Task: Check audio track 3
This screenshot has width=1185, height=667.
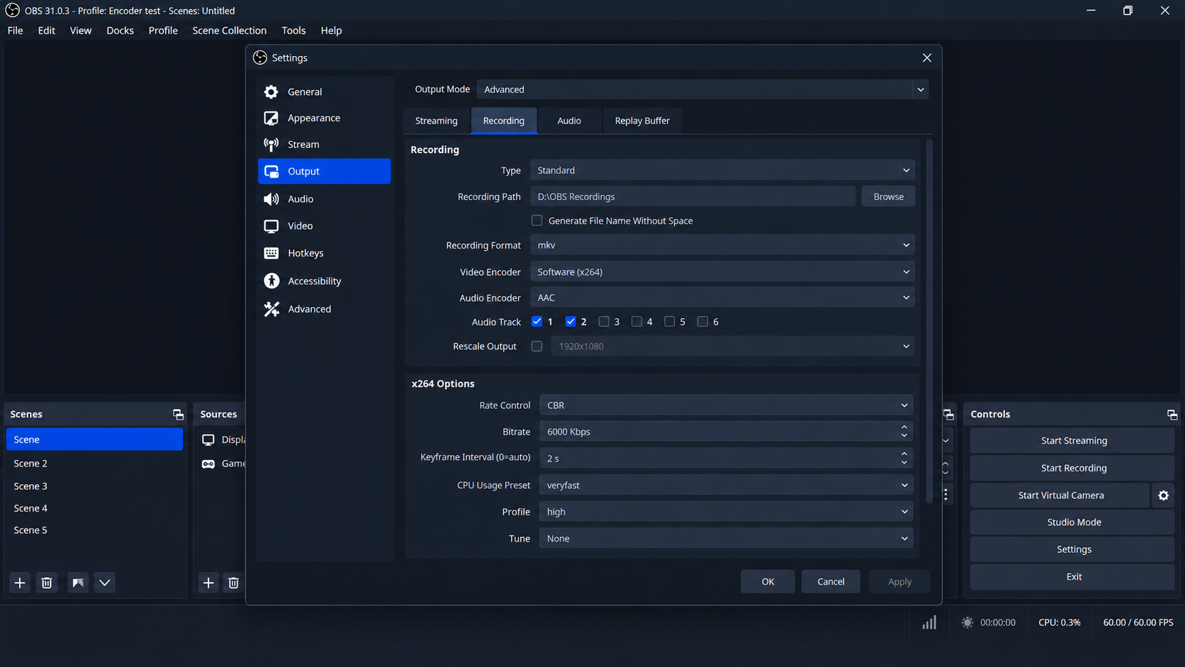Action: (x=604, y=322)
